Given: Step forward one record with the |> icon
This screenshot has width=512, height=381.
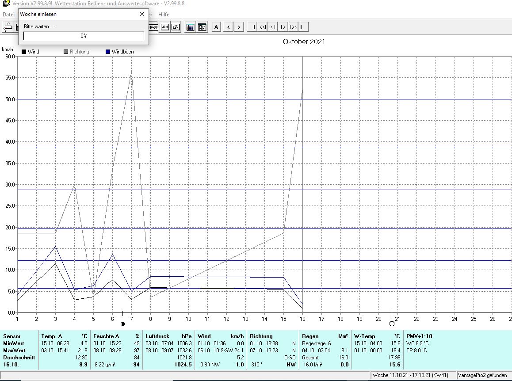Looking at the screenshot, I should pyautogui.click(x=283, y=27).
